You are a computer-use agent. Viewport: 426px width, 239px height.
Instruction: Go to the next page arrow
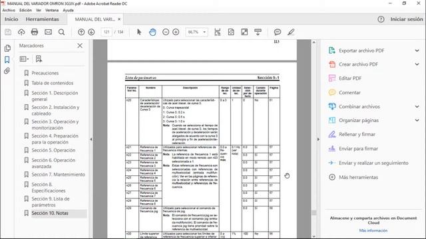[91, 32]
